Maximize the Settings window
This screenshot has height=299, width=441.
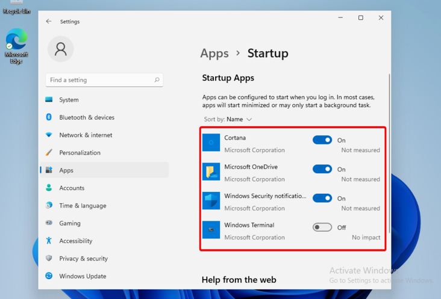(360, 17)
